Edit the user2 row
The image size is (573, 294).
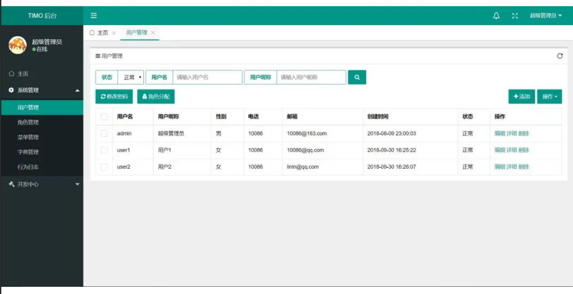pos(500,167)
